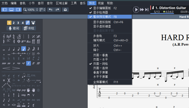Select 页面－水平 layout option
The width and height of the screenshot is (189, 108).
pos(110,59)
